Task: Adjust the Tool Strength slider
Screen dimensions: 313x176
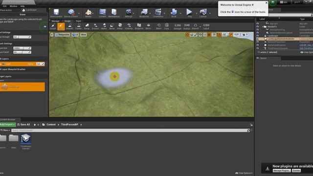Action: tap(22, 37)
